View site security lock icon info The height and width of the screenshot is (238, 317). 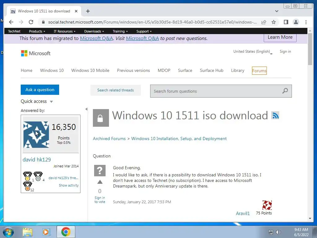coord(43,22)
